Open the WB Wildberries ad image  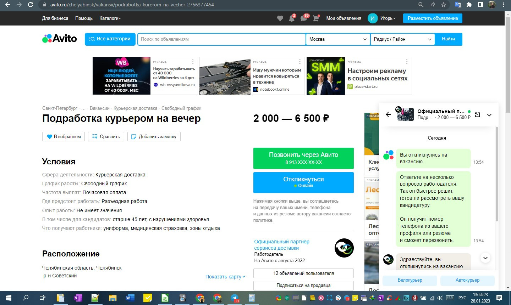point(121,76)
